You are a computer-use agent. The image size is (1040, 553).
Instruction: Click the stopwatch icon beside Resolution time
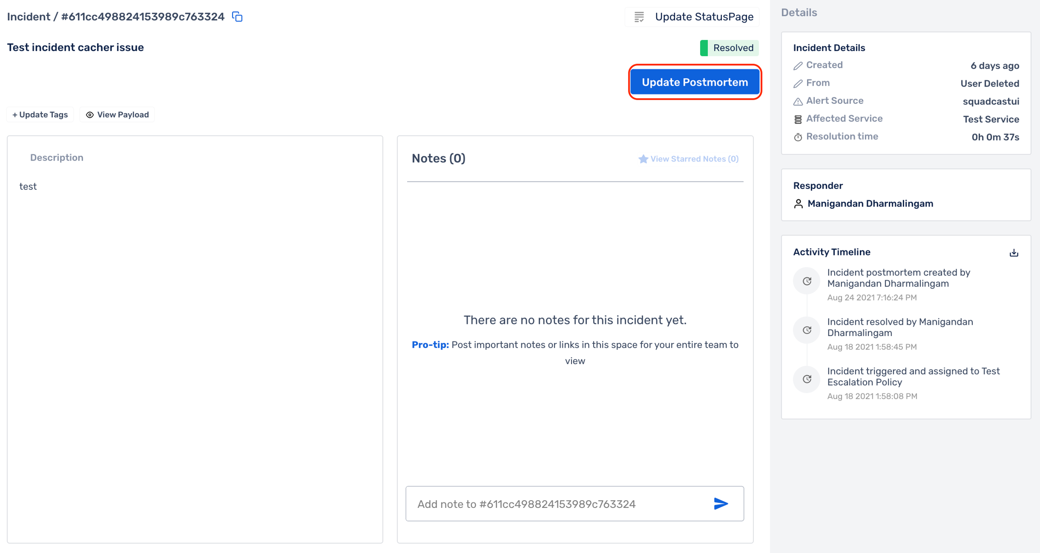click(798, 137)
